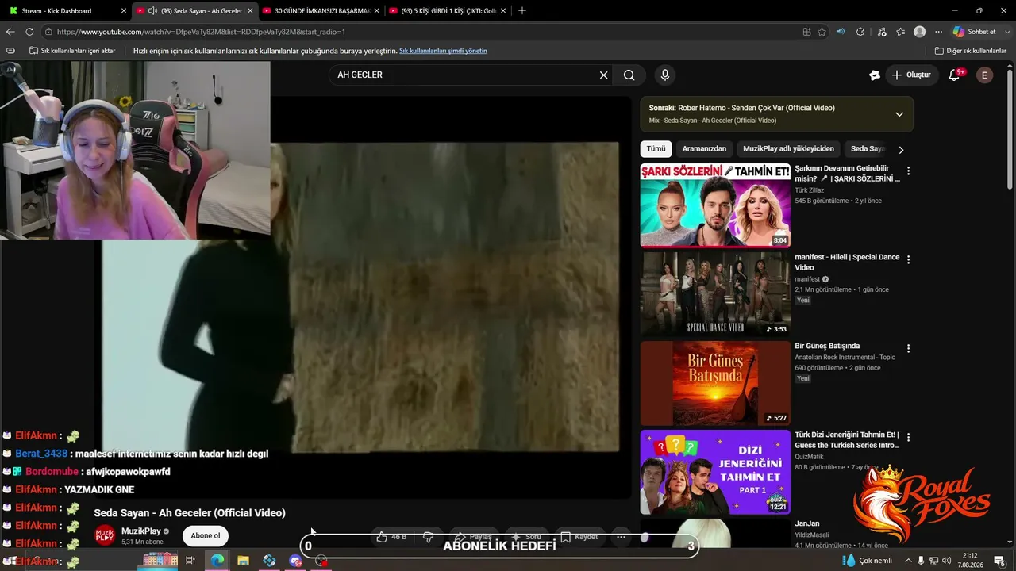Image resolution: width=1016 pixels, height=571 pixels.
Task: Open Şarkının Devamını Getirebilir misin thumbnail
Action: (x=715, y=205)
